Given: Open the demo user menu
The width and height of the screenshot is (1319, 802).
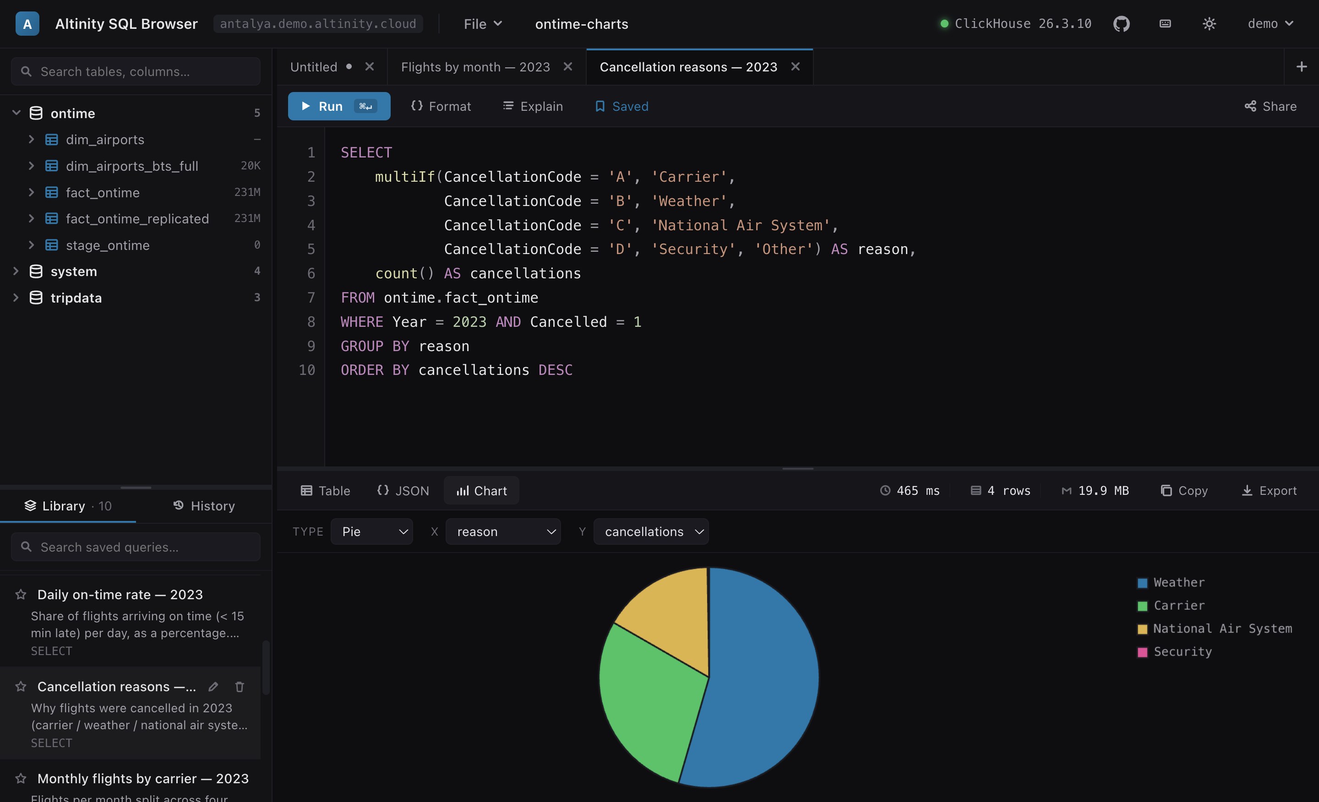Looking at the screenshot, I should (x=1271, y=23).
